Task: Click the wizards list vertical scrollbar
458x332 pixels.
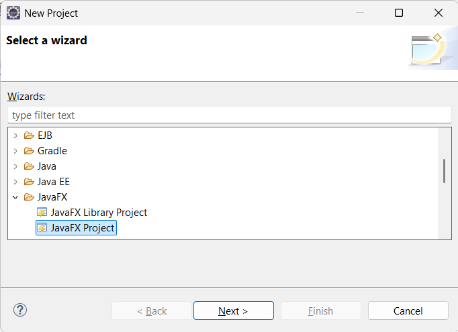Action: 444,171
